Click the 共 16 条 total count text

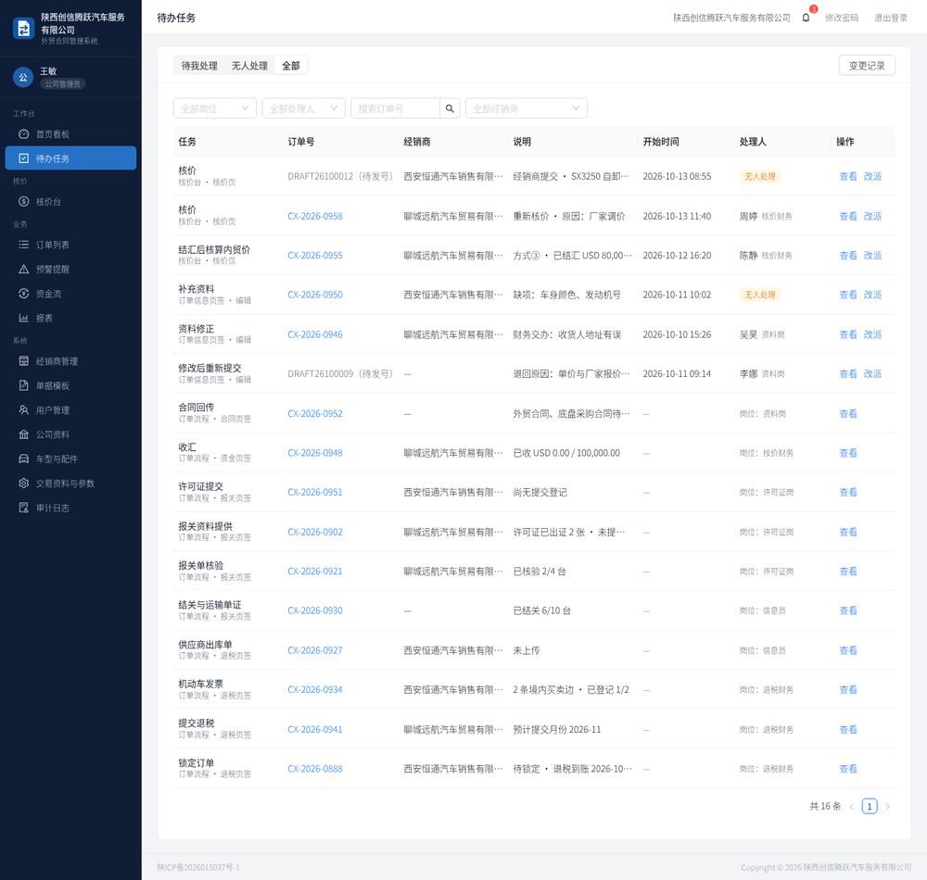tap(825, 806)
